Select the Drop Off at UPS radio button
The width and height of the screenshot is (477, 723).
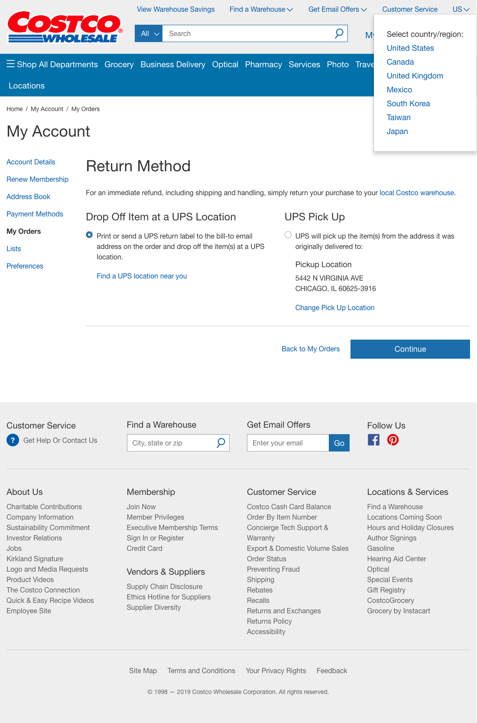point(89,235)
